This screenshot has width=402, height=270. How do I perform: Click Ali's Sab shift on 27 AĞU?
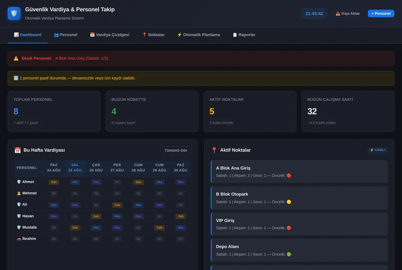coord(117,205)
